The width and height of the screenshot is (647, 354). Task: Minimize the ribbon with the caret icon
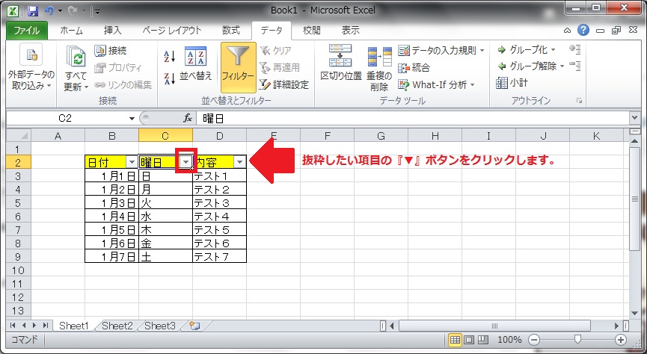(568, 31)
